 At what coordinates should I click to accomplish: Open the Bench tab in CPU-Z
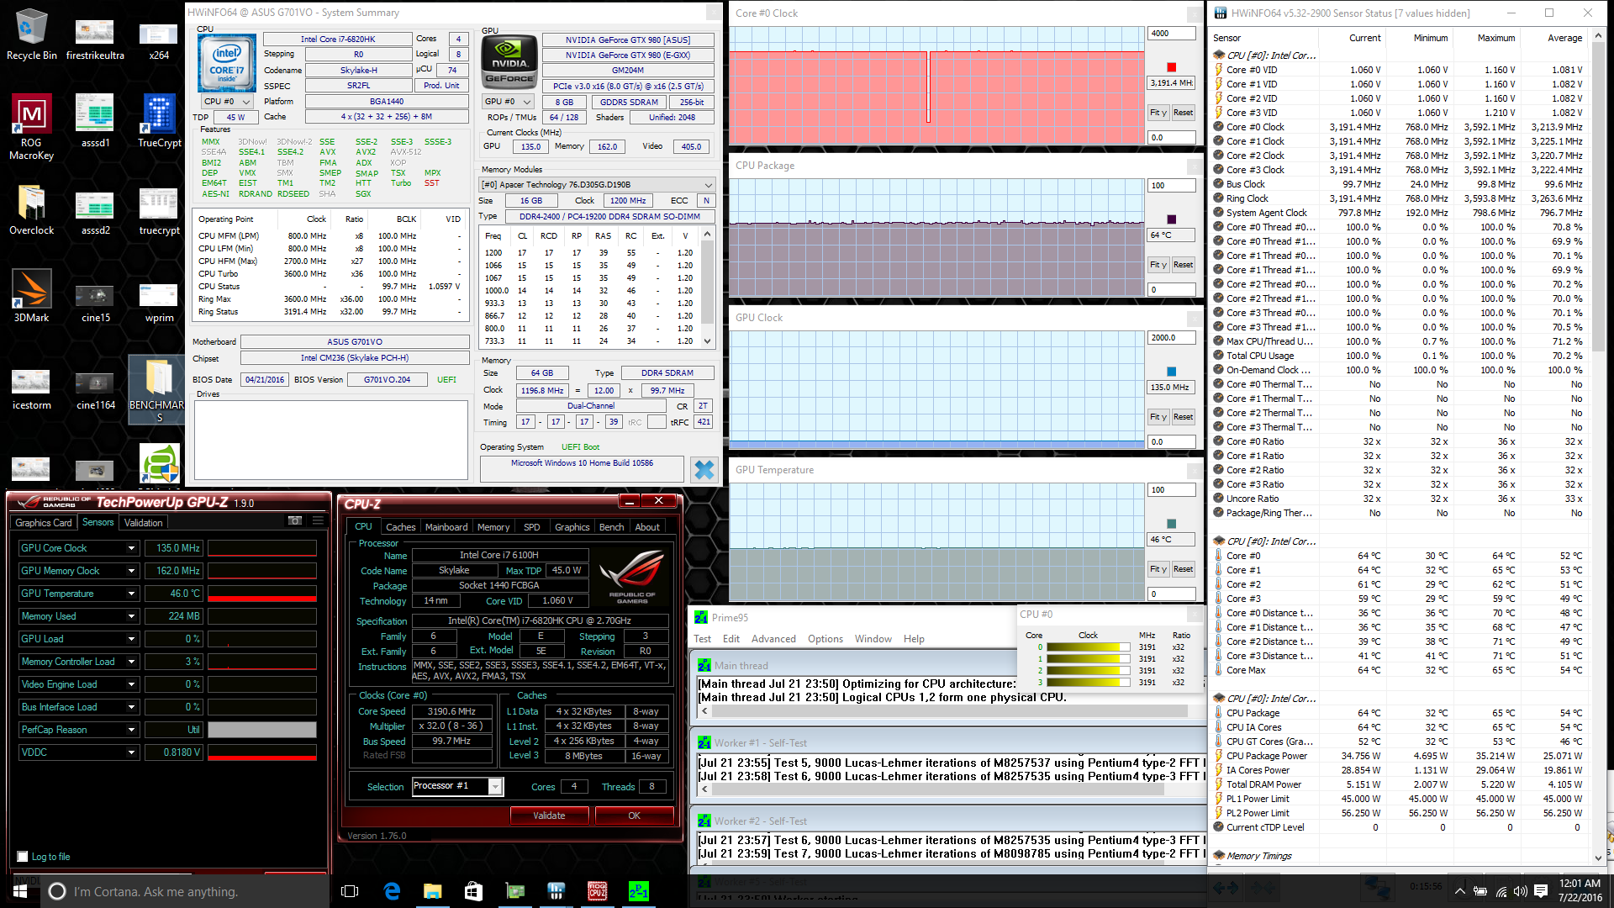[x=612, y=527]
